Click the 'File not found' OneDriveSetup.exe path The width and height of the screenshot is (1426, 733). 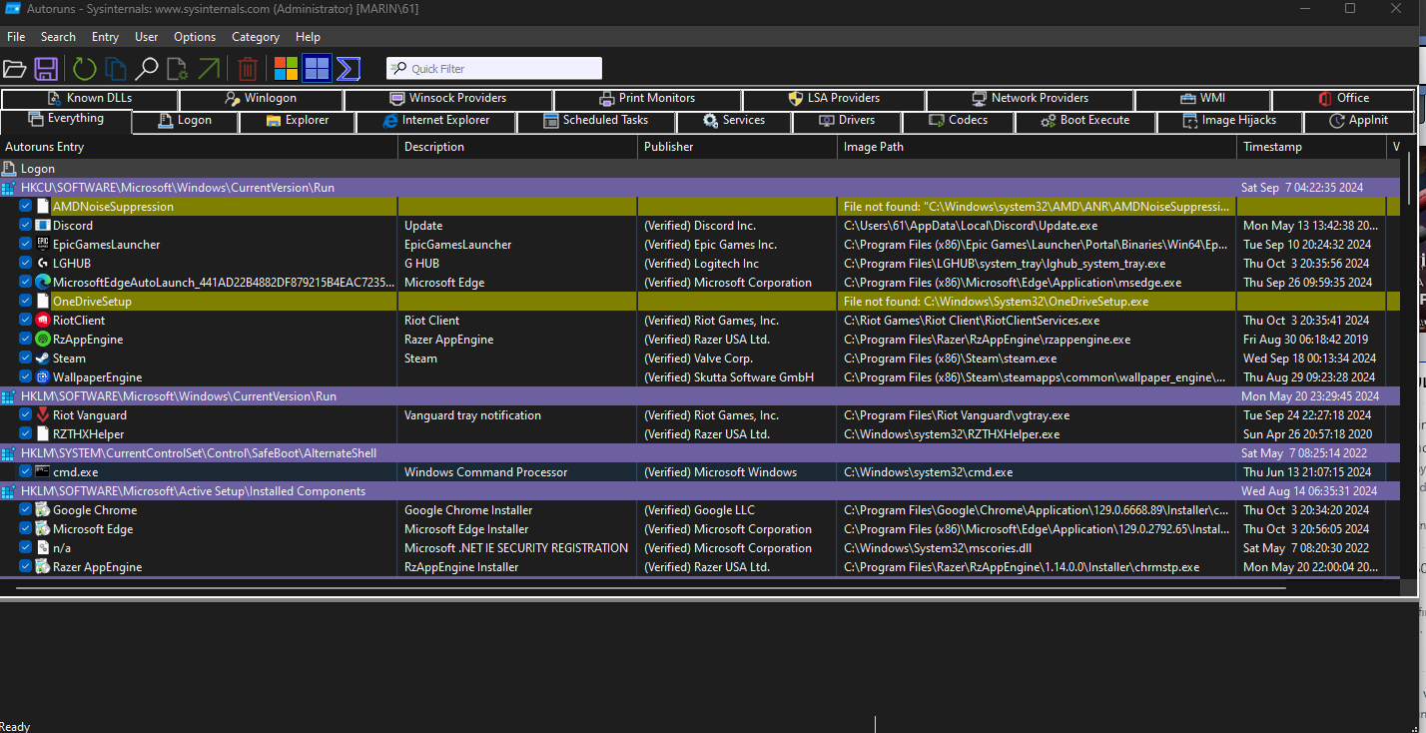996,302
